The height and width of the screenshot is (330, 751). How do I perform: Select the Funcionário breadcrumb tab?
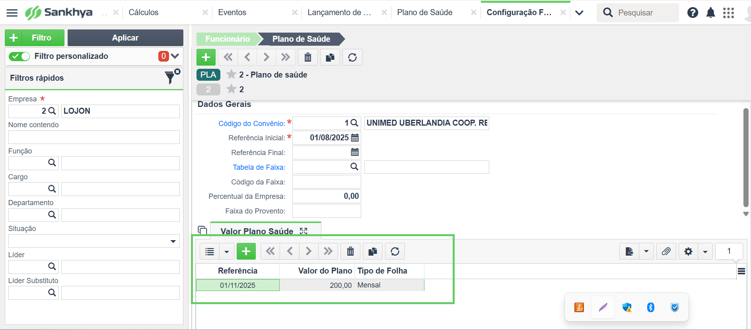tap(228, 39)
